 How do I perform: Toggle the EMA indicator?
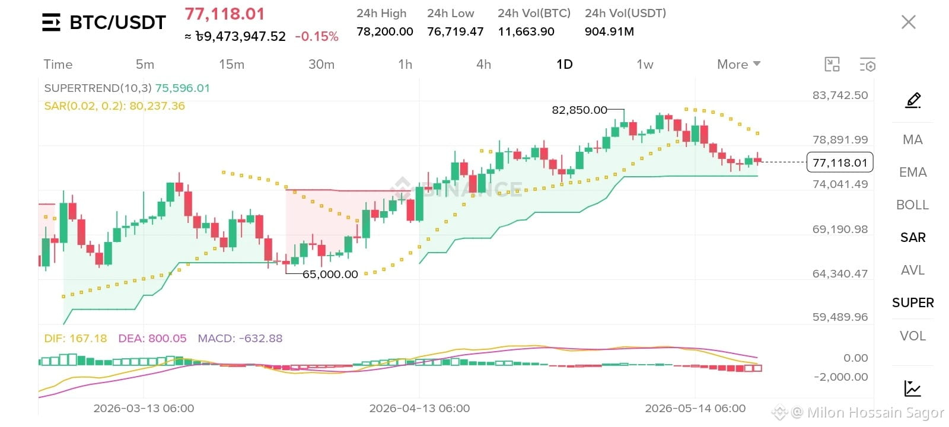tap(913, 172)
